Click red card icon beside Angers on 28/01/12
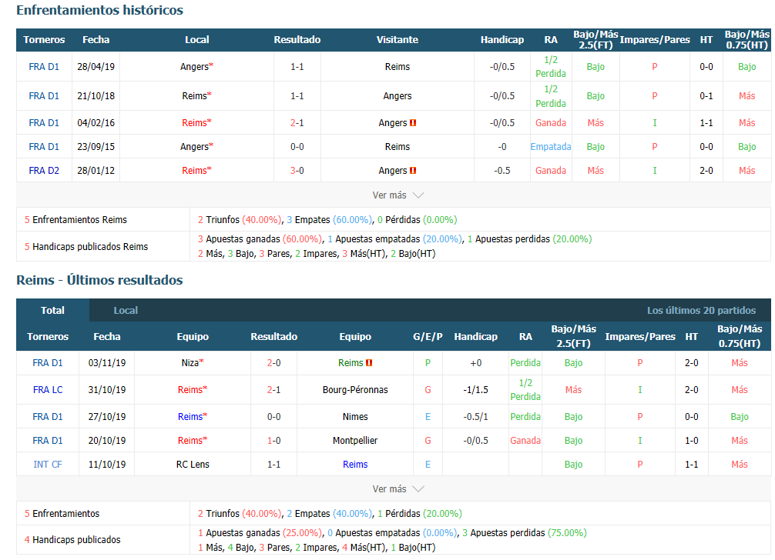 tap(413, 170)
